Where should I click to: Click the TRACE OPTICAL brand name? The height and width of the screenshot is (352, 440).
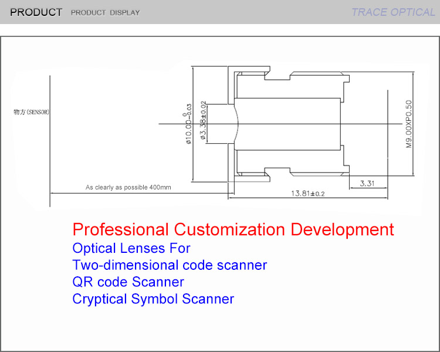[x=392, y=12]
